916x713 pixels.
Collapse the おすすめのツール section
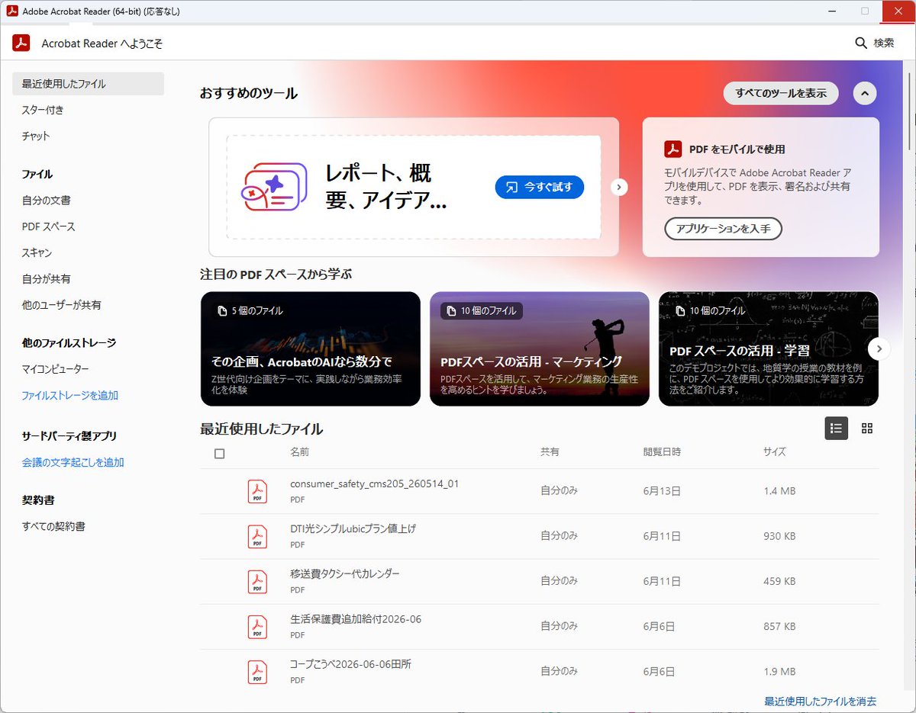(x=864, y=93)
